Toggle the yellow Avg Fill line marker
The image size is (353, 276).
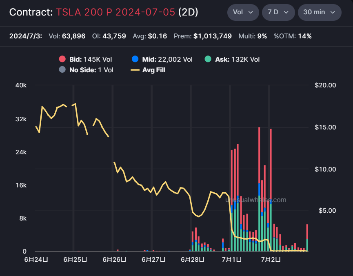(135, 70)
